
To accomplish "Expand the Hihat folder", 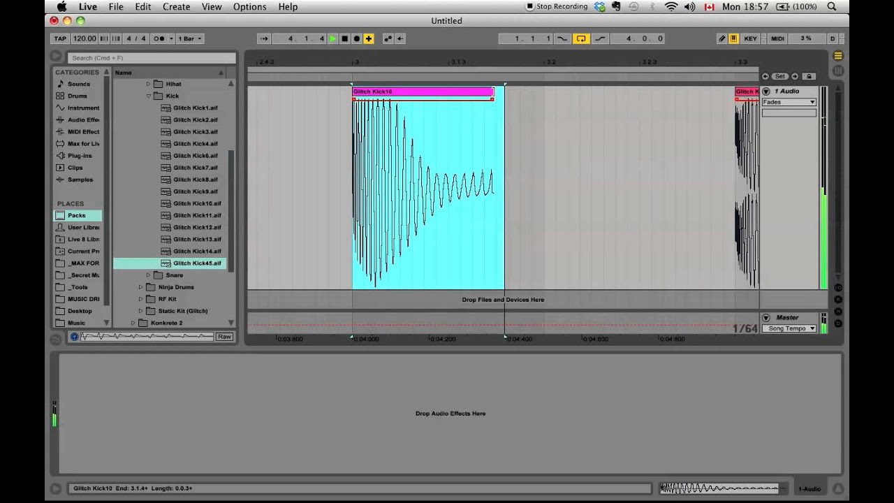I will [148, 84].
